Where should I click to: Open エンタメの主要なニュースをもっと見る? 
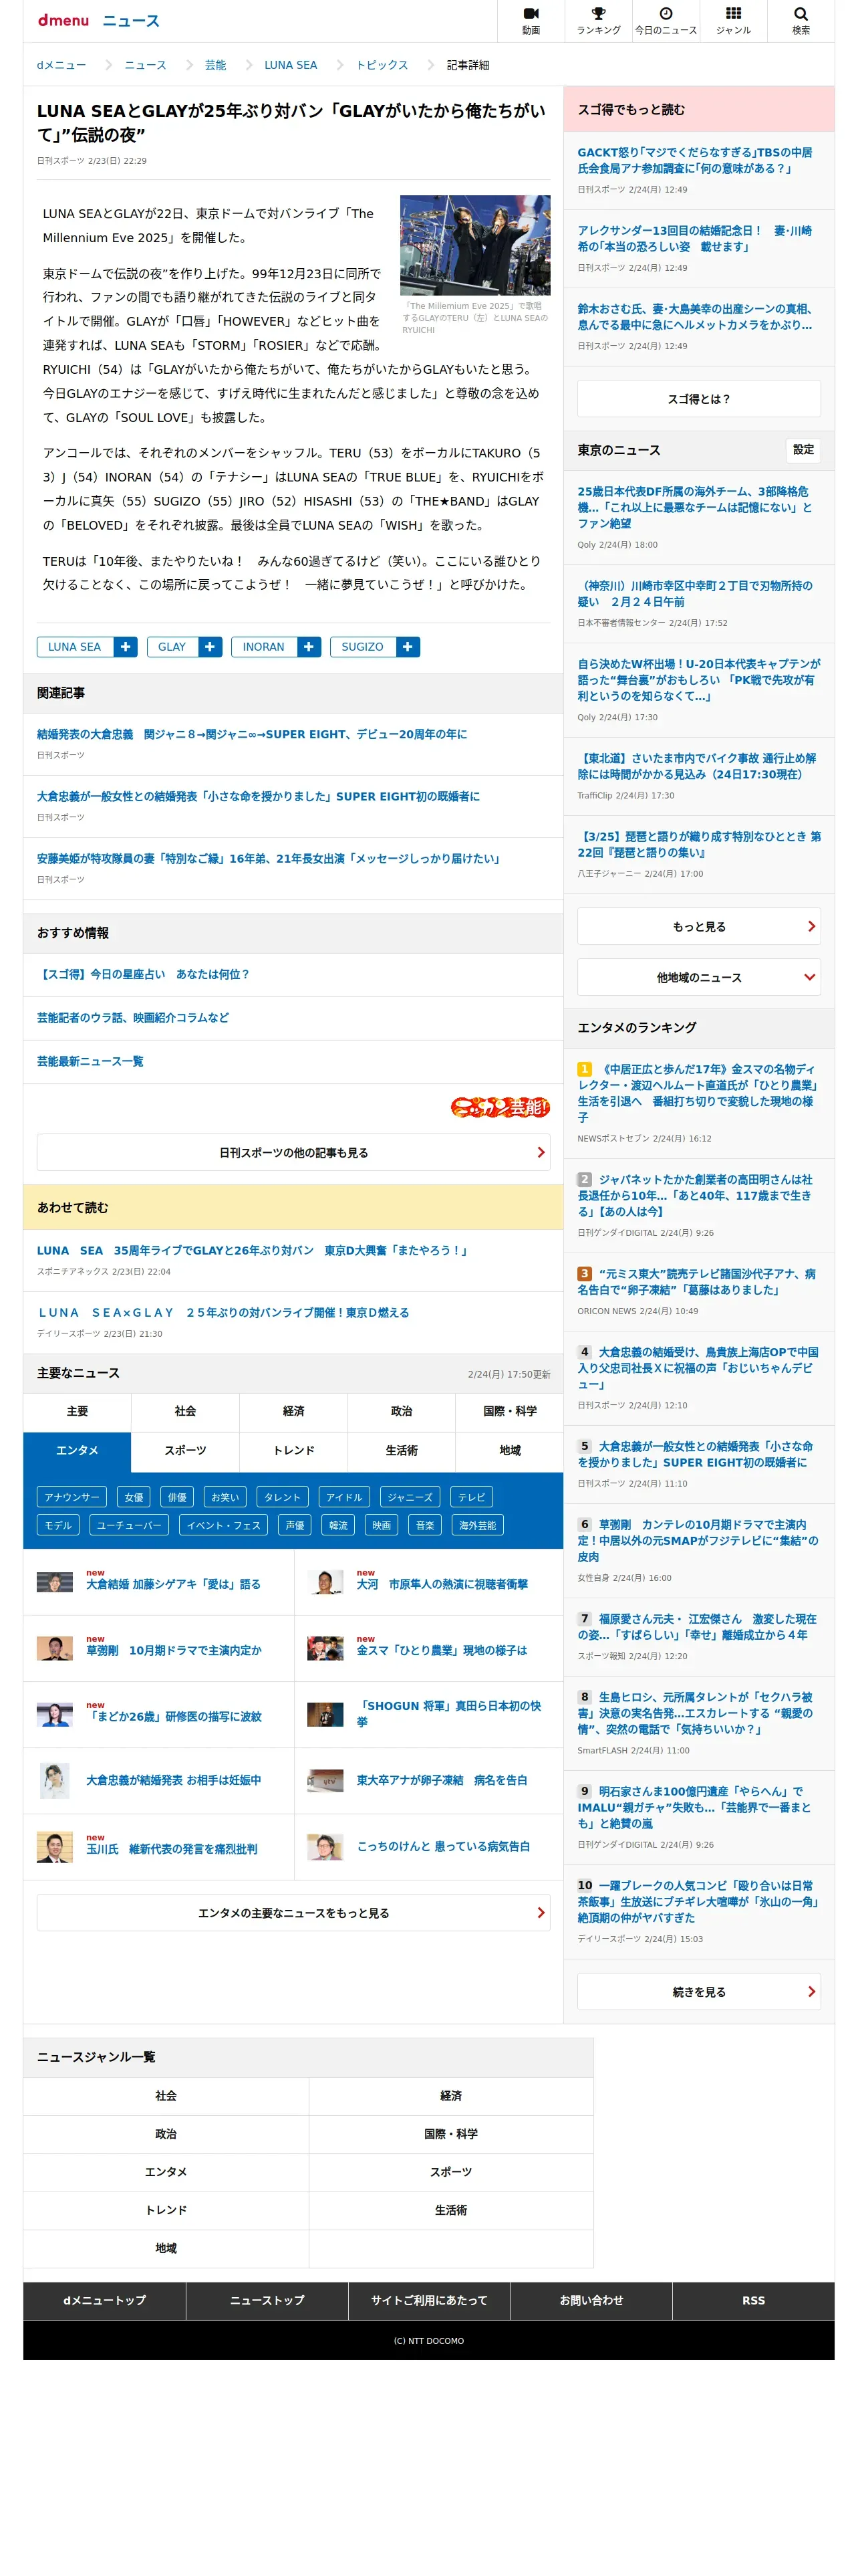[293, 1913]
